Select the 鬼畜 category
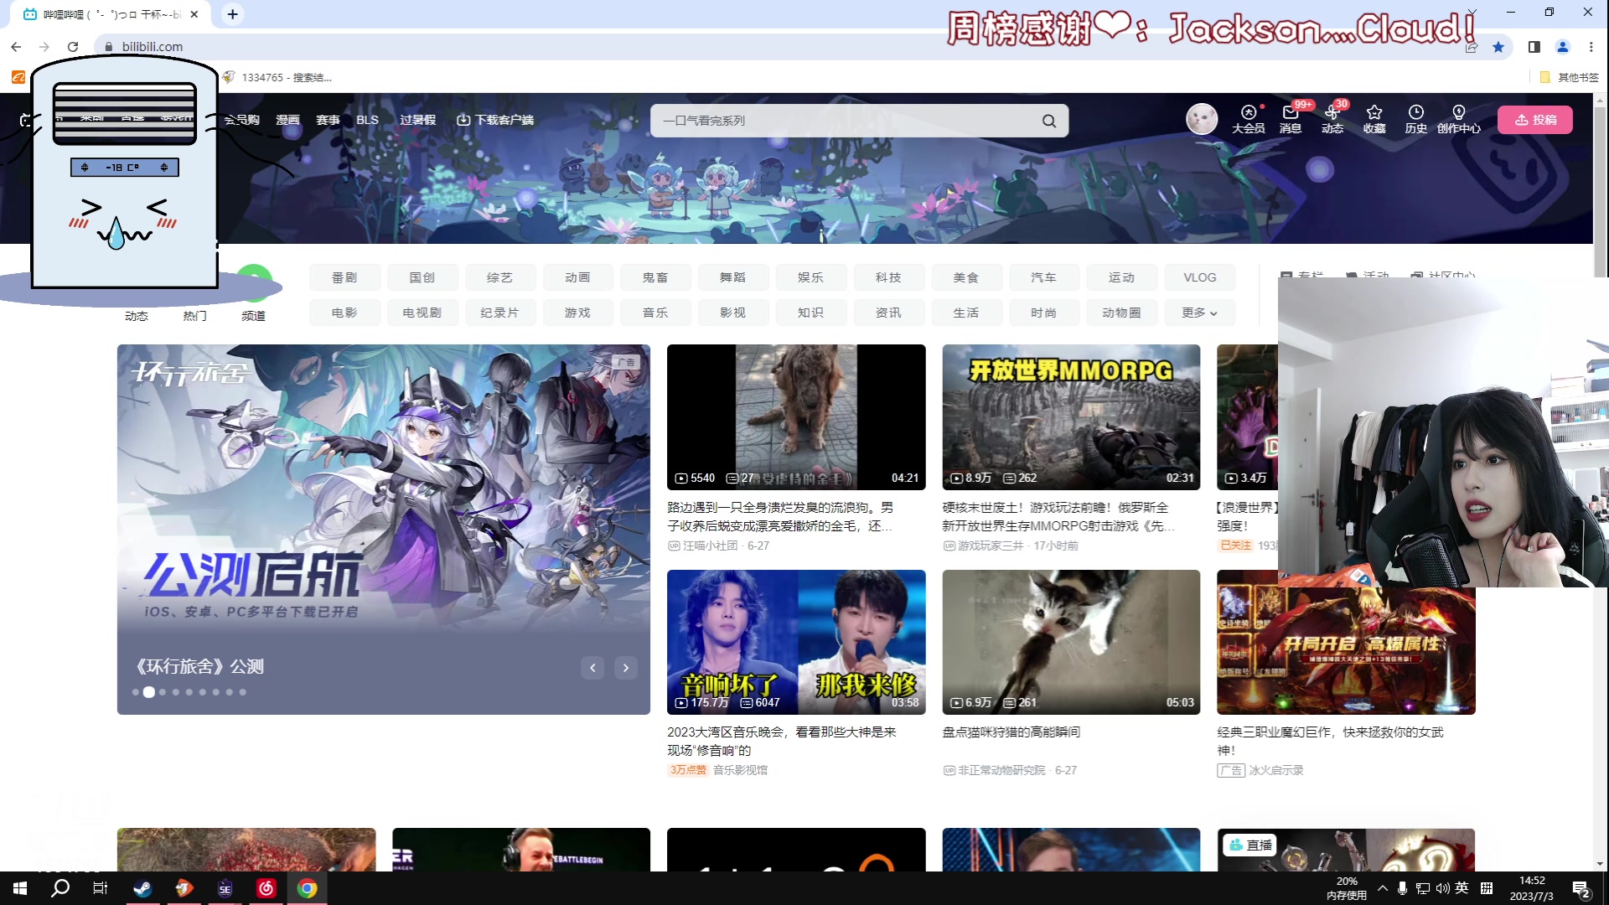1609x905 pixels. 655,277
